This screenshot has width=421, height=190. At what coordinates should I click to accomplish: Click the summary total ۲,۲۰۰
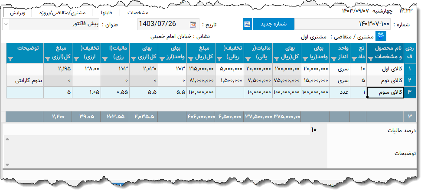(58, 117)
